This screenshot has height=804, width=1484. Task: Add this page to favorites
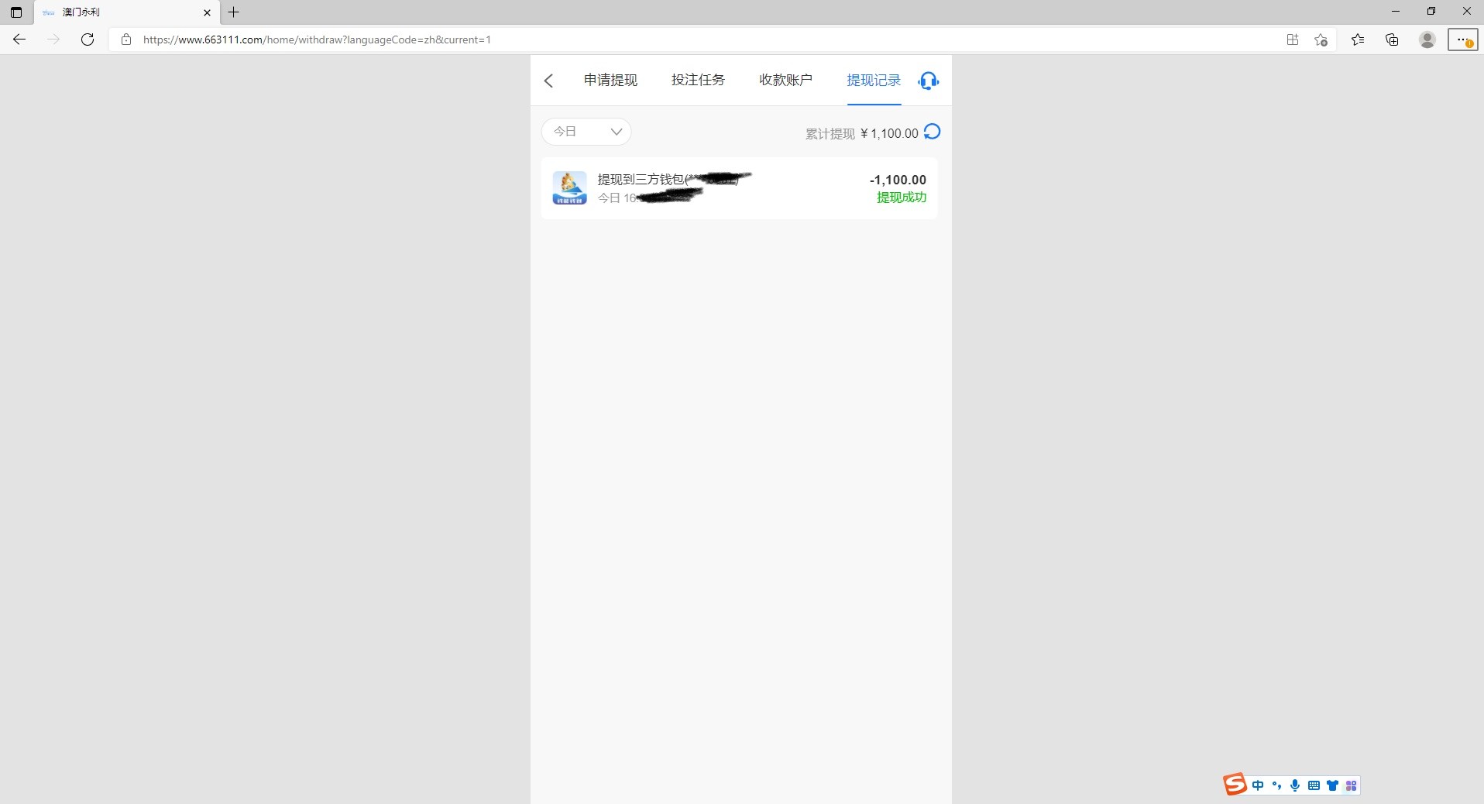pos(1321,40)
